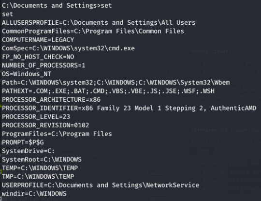Select the PROCESSOR_LEVEL=23 line
Viewport: 261px width, 201px height.
(x=36, y=117)
